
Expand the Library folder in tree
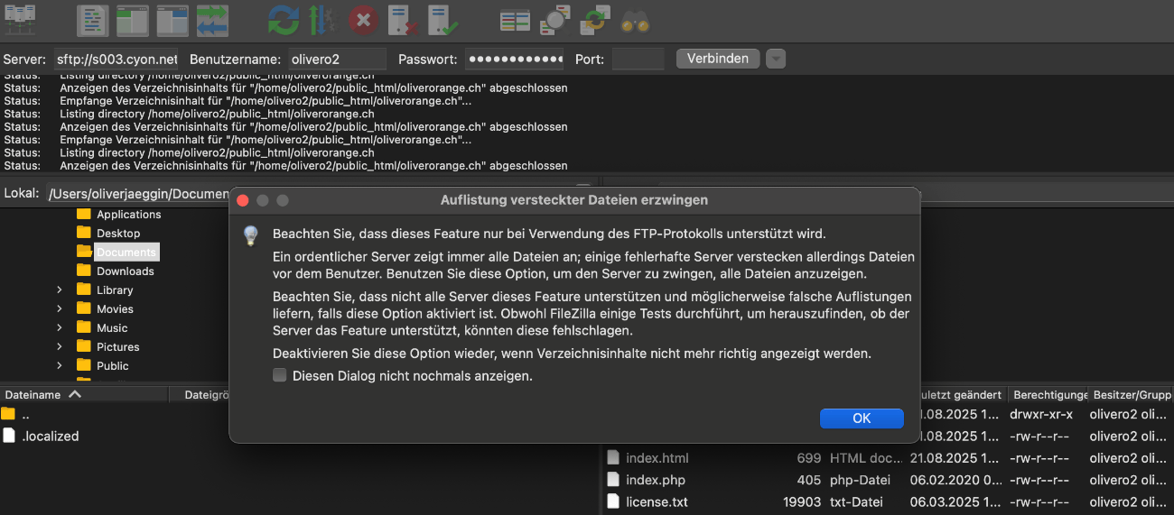pyautogui.click(x=60, y=290)
